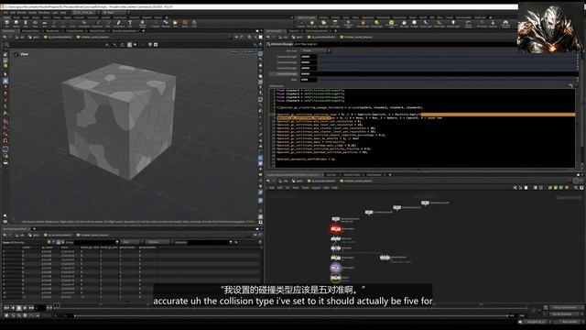Click the fifth parameter value field
586x330 pixels.
(309, 80)
